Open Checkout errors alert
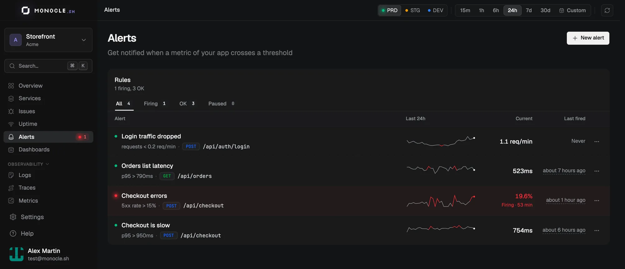 pyautogui.click(x=144, y=196)
